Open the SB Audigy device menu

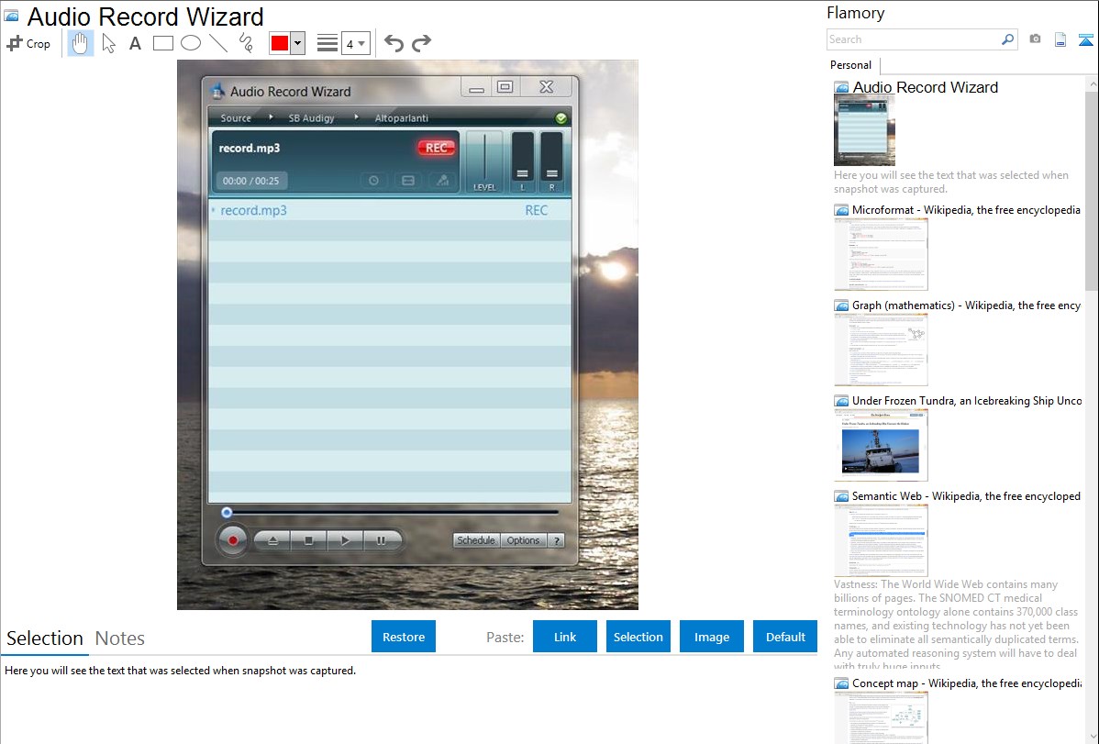pos(311,117)
